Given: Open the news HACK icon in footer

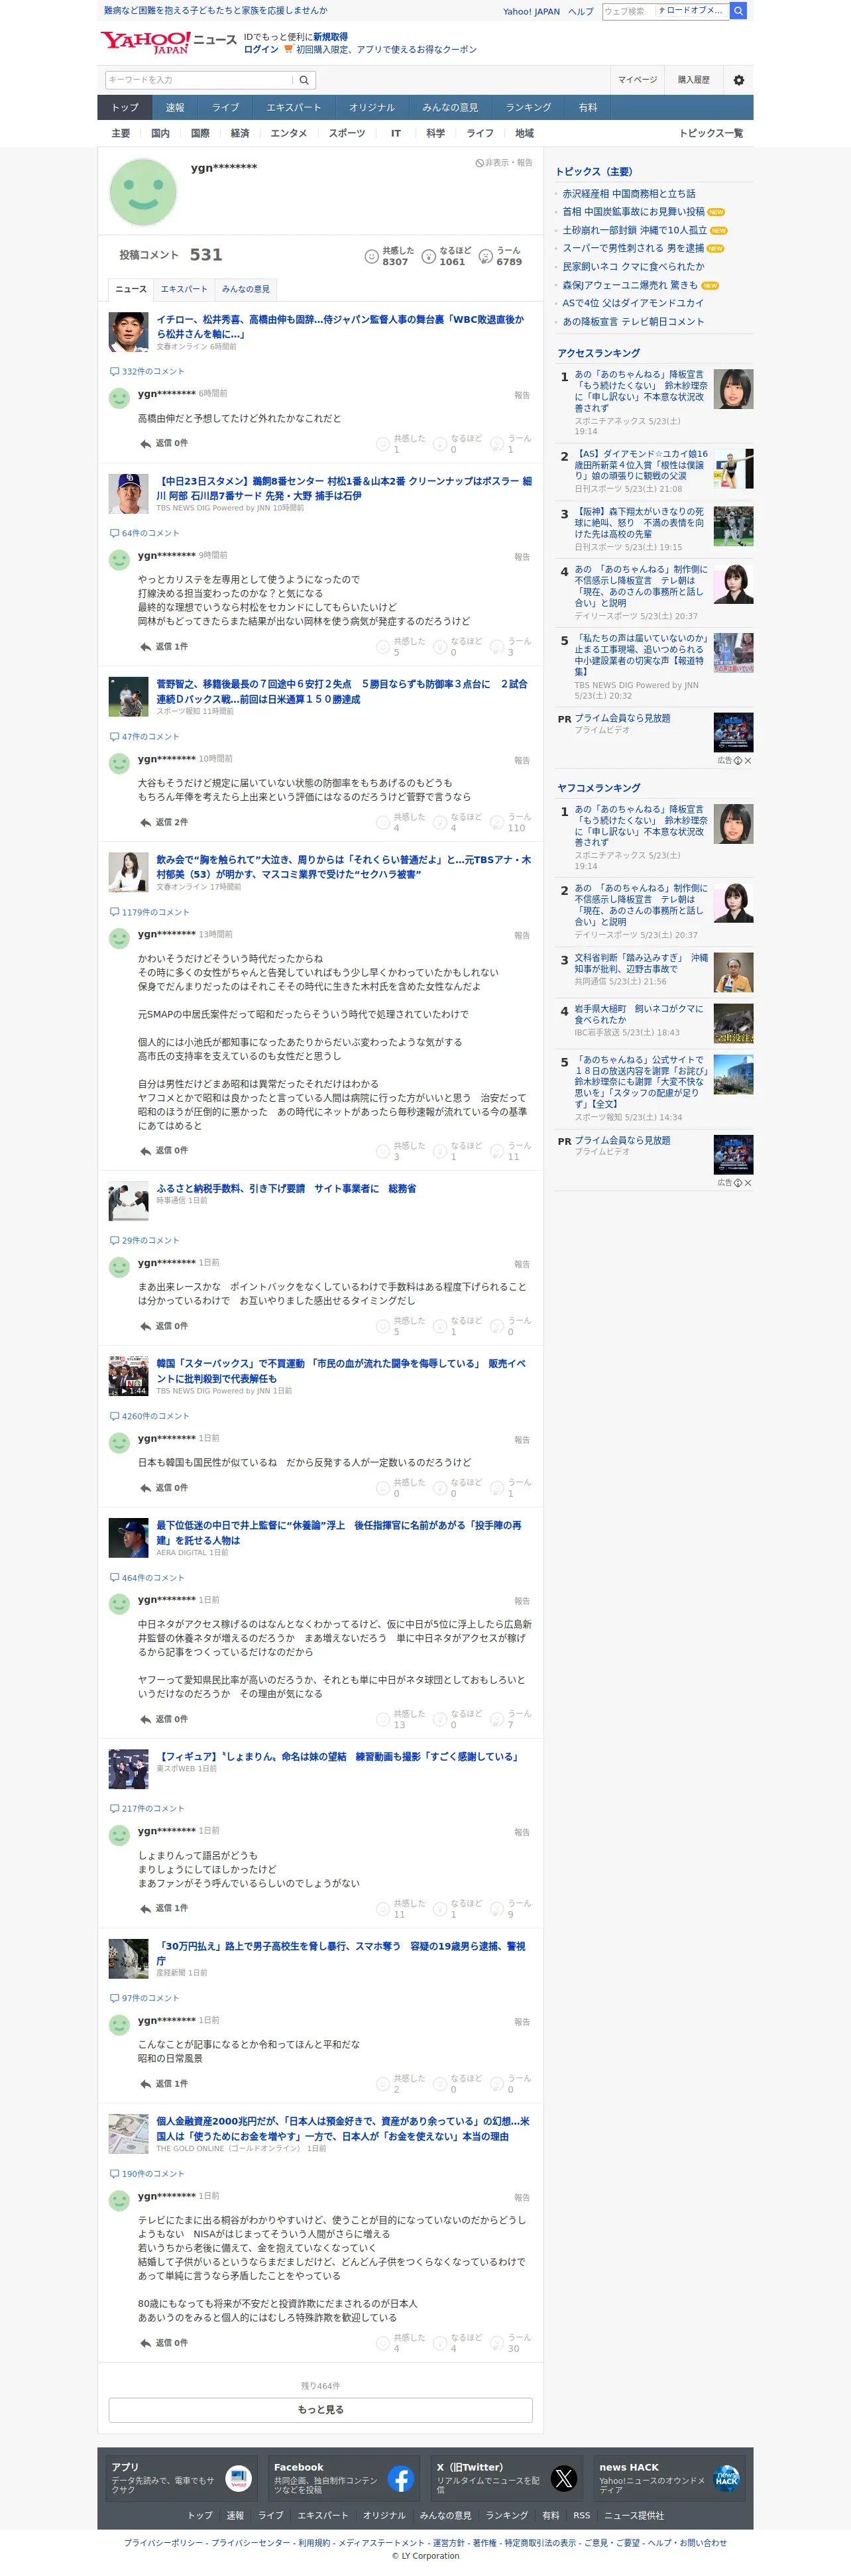Looking at the screenshot, I should [x=727, y=2479].
